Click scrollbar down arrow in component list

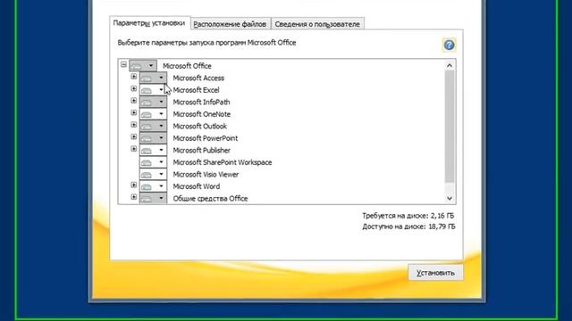(x=450, y=198)
